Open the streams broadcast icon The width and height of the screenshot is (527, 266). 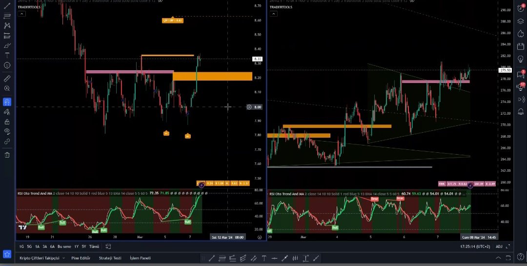click(521, 99)
